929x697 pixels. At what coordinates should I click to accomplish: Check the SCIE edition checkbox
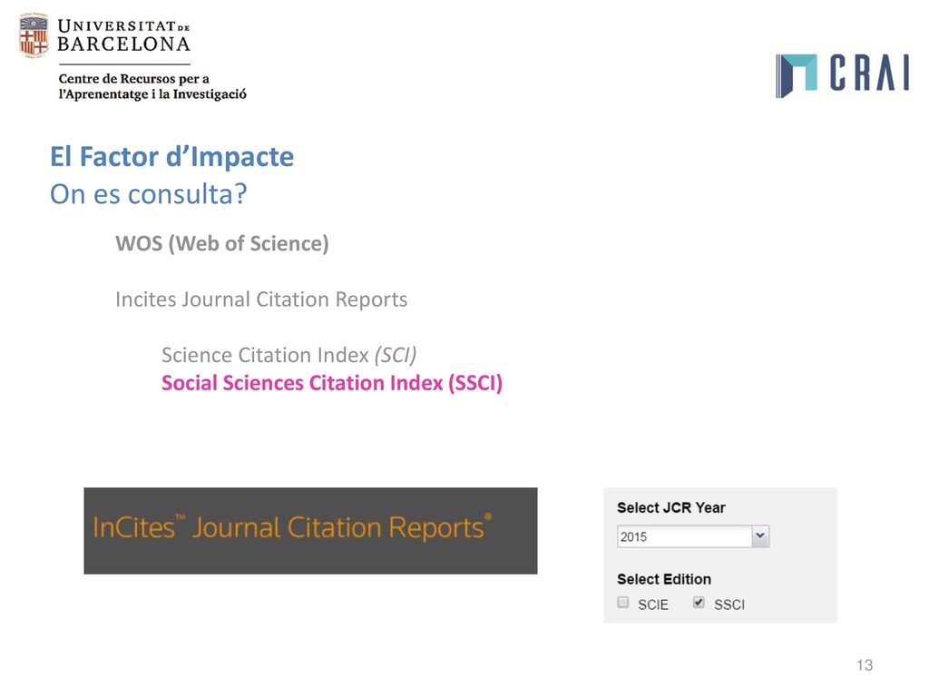coord(622,603)
